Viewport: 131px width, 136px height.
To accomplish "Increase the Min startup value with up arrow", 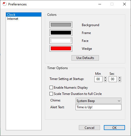I will click(x=105, y=78).
